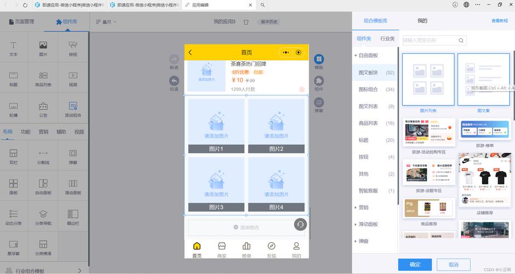The width and height of the screenshot is (515, 274).
Task: Select the 侧边栏 sidebar component
Action: coord(73,217)
